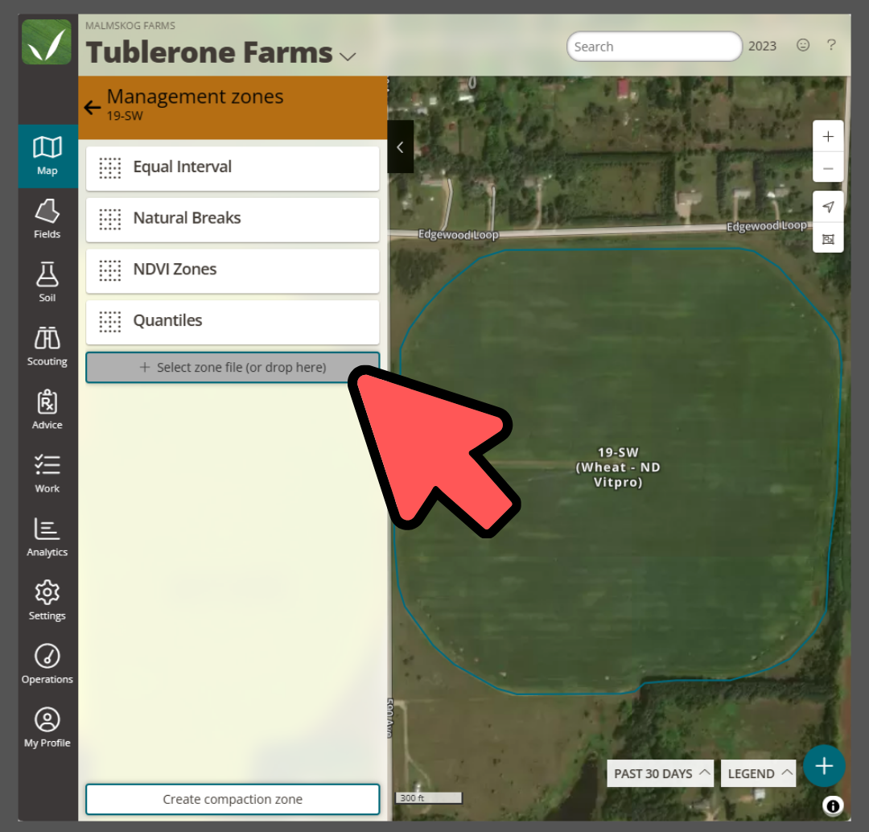
Task: Open the Soil section
Action: tap(47, 282)
